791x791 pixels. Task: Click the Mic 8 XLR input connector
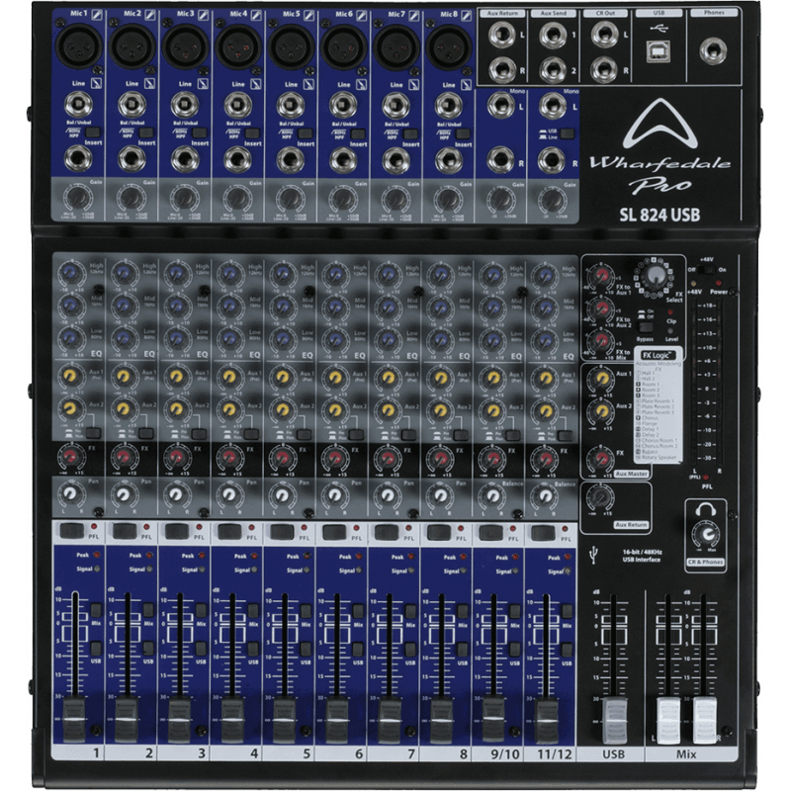click(x=449, y=47)
